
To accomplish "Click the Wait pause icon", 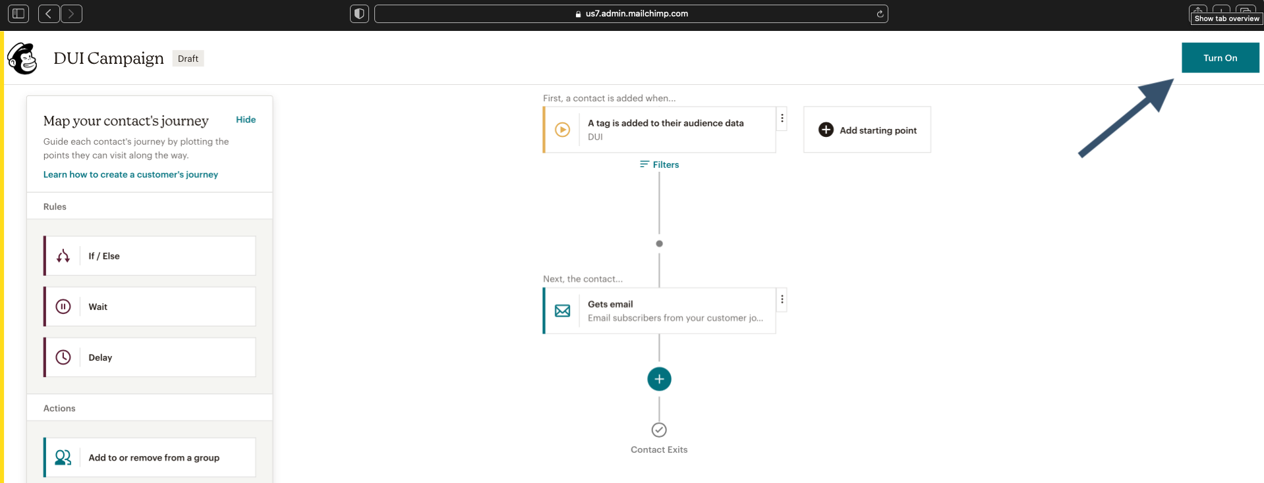I will coord(63,307).
